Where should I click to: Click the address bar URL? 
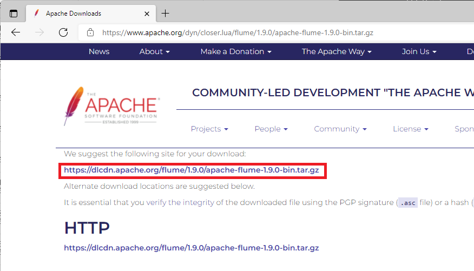[238, 32]
